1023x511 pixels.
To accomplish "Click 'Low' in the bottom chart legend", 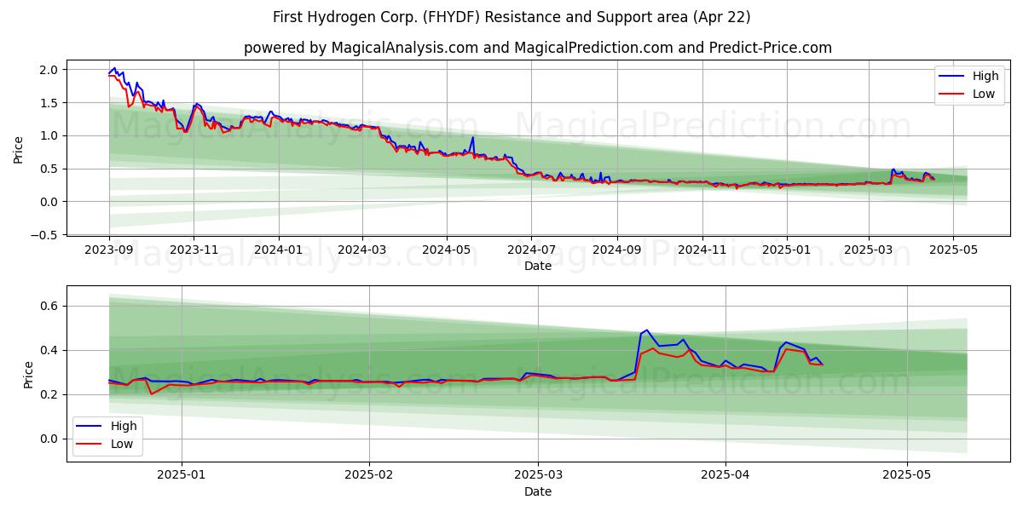I will (122, 444).
